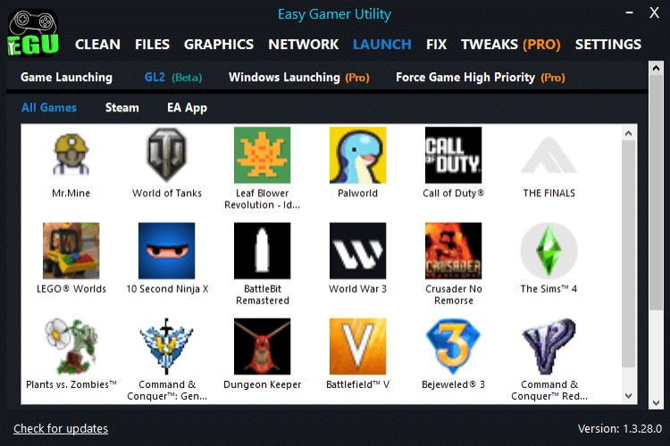670x446 pixels.
Task: Launch the 10 Second Ninja X icon
Action: point(167,251)
